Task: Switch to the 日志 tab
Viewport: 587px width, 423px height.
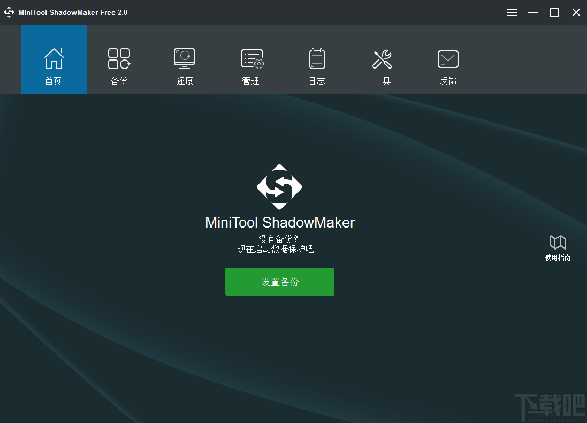Action: coord(317,65)
